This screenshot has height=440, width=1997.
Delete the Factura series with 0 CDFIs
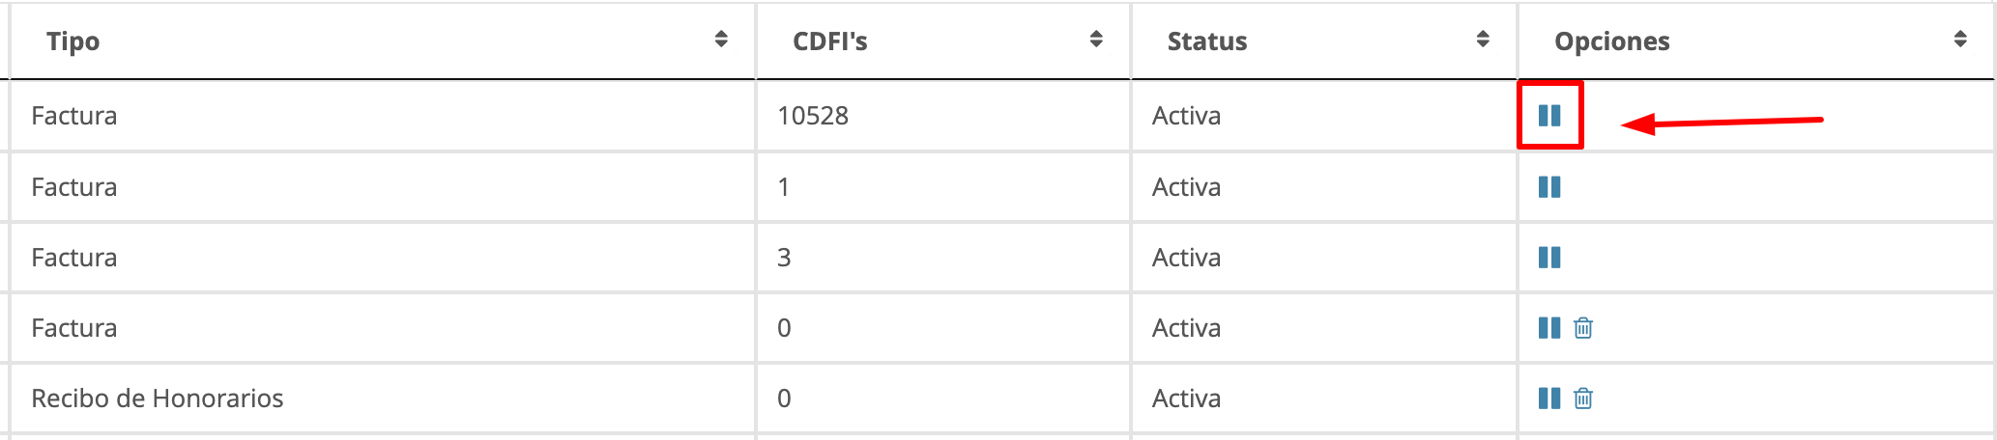(x=1583, y=328)
